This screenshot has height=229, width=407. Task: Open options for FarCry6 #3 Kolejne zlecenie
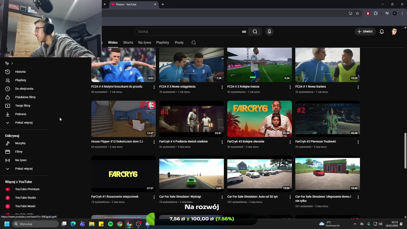point(290,142)
